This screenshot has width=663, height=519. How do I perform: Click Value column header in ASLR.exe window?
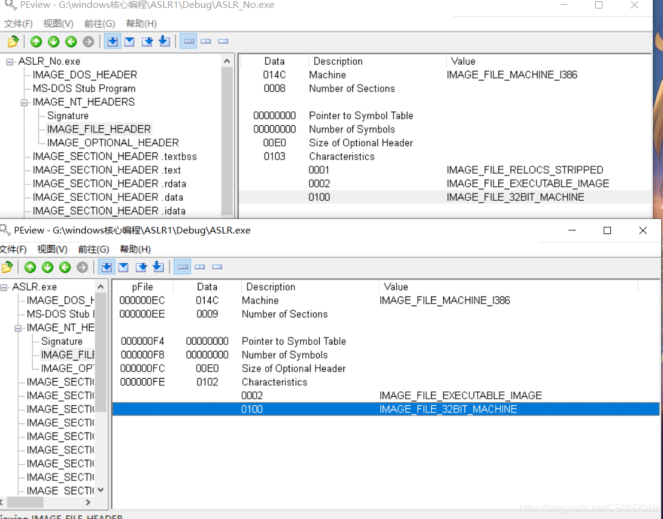click(508, 287)
